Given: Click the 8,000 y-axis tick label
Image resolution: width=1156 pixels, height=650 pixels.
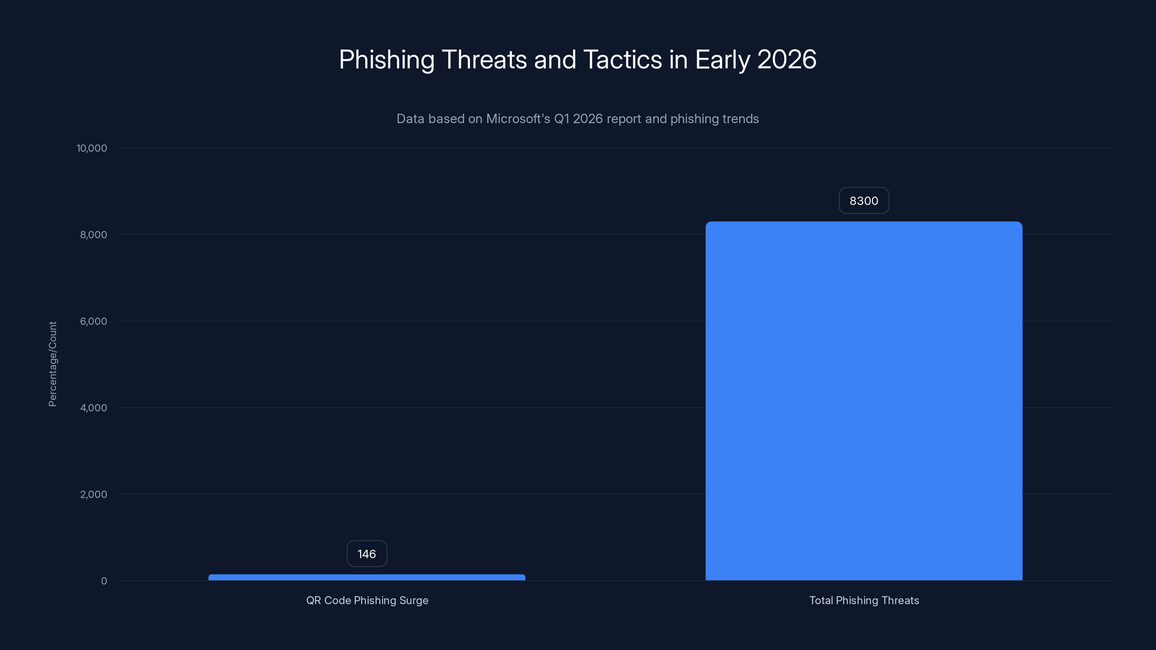Looking at the screenshot, I should pos(93,235).
